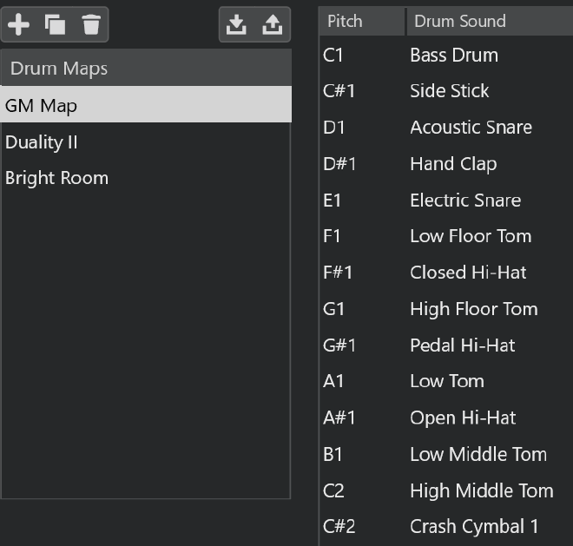Select the Bass Drum sound name
Image resolution: width=573 pixels, height=546 pixels.
click(454, 56)
